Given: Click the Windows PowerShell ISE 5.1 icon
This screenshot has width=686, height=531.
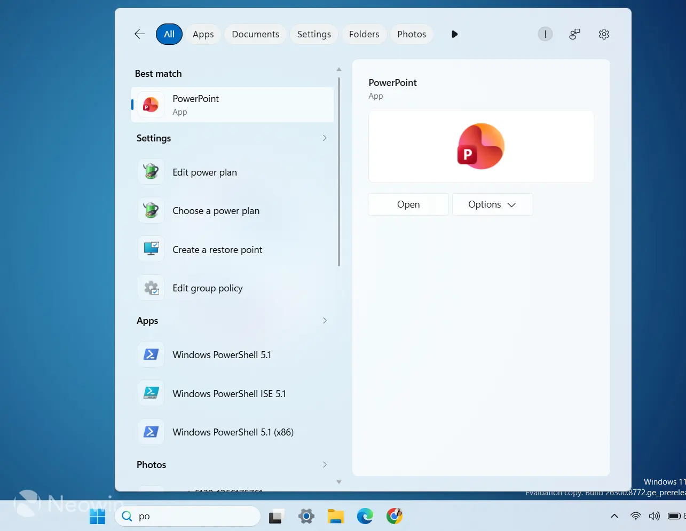Looking at the screenshot, I should 151,393.
